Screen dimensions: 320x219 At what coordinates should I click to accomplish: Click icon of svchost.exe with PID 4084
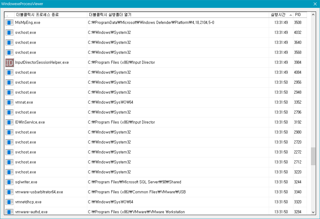(x=9, y=72)
